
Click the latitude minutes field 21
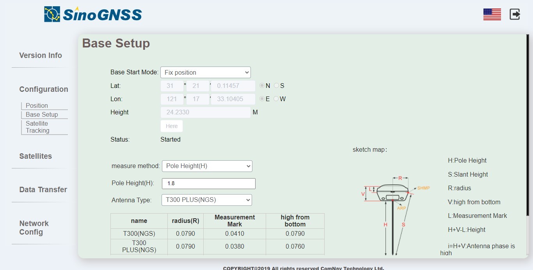(198, 86)
